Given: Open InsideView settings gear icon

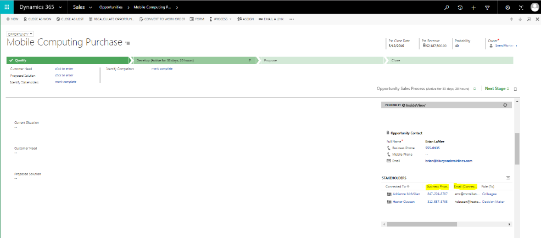Looking at the screenshot, I should [x=505, y=105].
